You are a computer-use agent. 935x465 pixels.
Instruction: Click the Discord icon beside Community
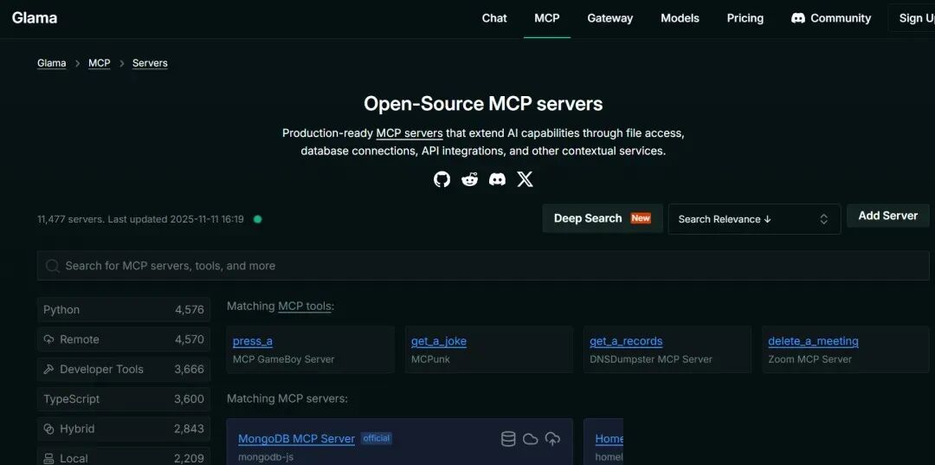click(798, 18)
